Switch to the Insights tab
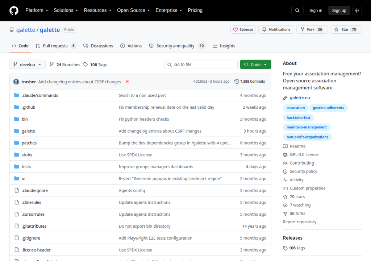Screen dimensions: 371x261 [224, 46]
